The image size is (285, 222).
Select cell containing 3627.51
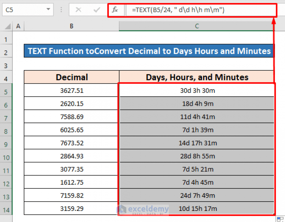(72, 90)
